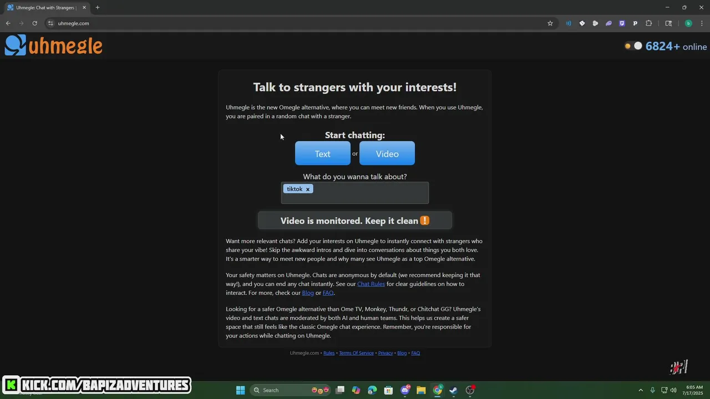The width and height of the screenshot is (710, 399).
Task: Open Terms Of Service in the footer
Action: [356, 353]
